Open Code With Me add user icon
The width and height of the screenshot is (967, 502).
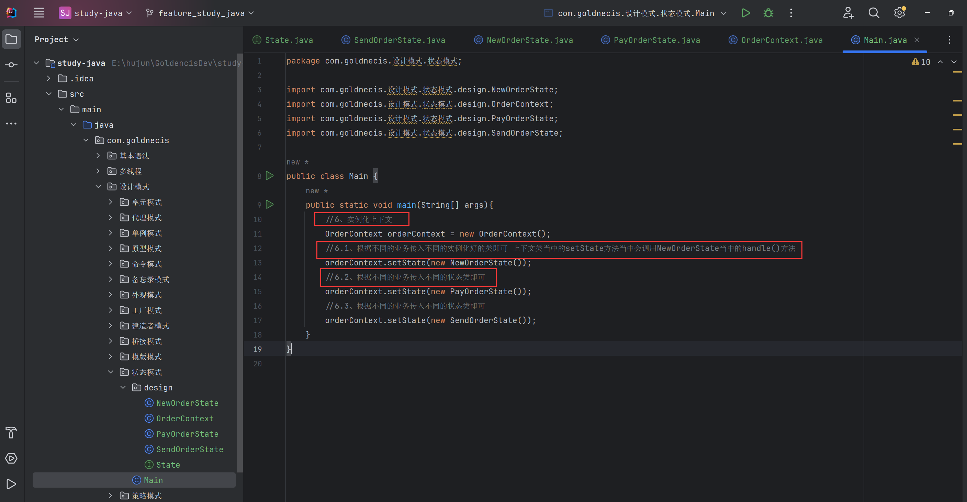848,13
